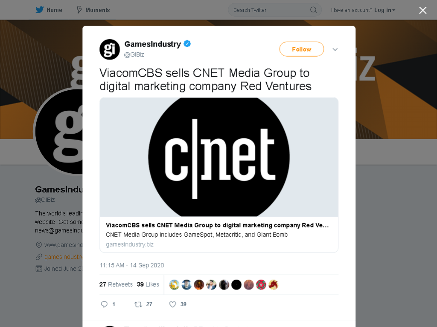This screenshot has width=437, height=327.
Task: Like the tweet with heart icon
Action: [172, 304]
